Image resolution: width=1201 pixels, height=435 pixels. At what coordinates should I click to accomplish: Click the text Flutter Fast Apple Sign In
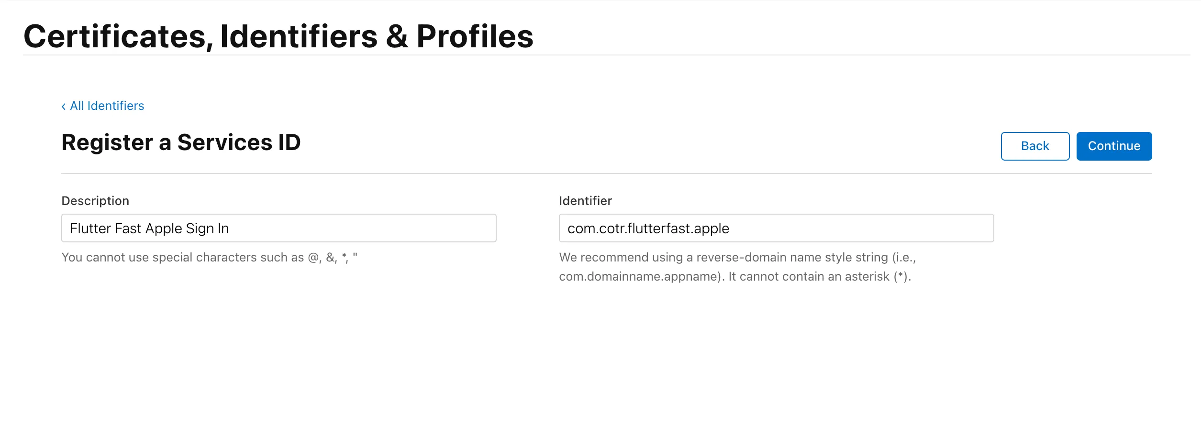click(149, 228)
